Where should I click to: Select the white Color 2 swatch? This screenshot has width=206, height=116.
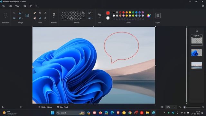click(108, 18)
